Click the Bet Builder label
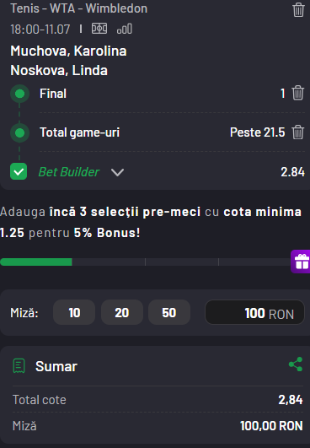Image resolution: width=310 pixels, height=448 pixels. (x=69, y=172)
